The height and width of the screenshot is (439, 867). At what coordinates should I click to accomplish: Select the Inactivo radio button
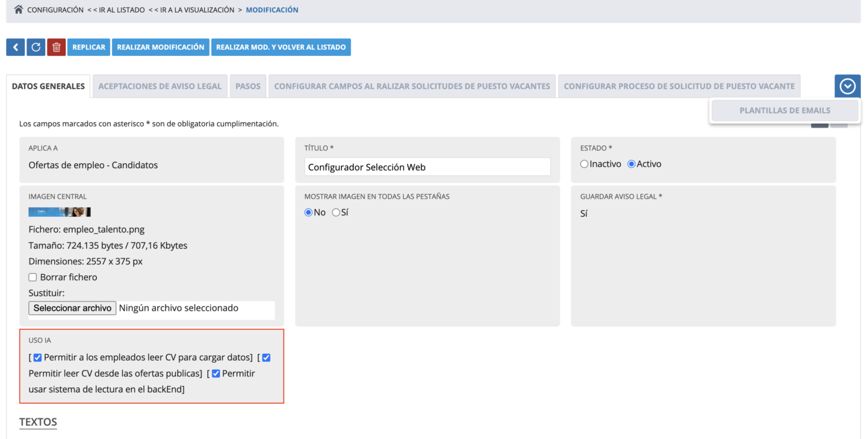pos(584,164)
